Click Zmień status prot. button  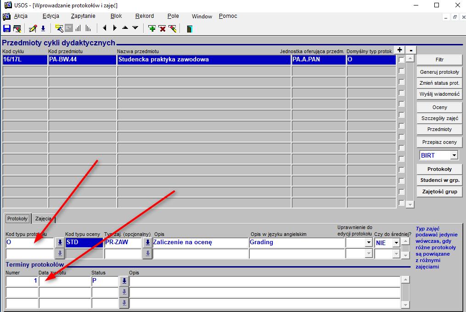[x=439, y=83]
